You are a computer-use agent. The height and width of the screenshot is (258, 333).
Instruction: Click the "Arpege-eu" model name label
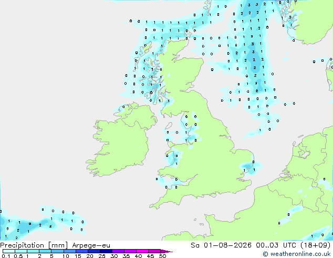click(x=91, y=245)
